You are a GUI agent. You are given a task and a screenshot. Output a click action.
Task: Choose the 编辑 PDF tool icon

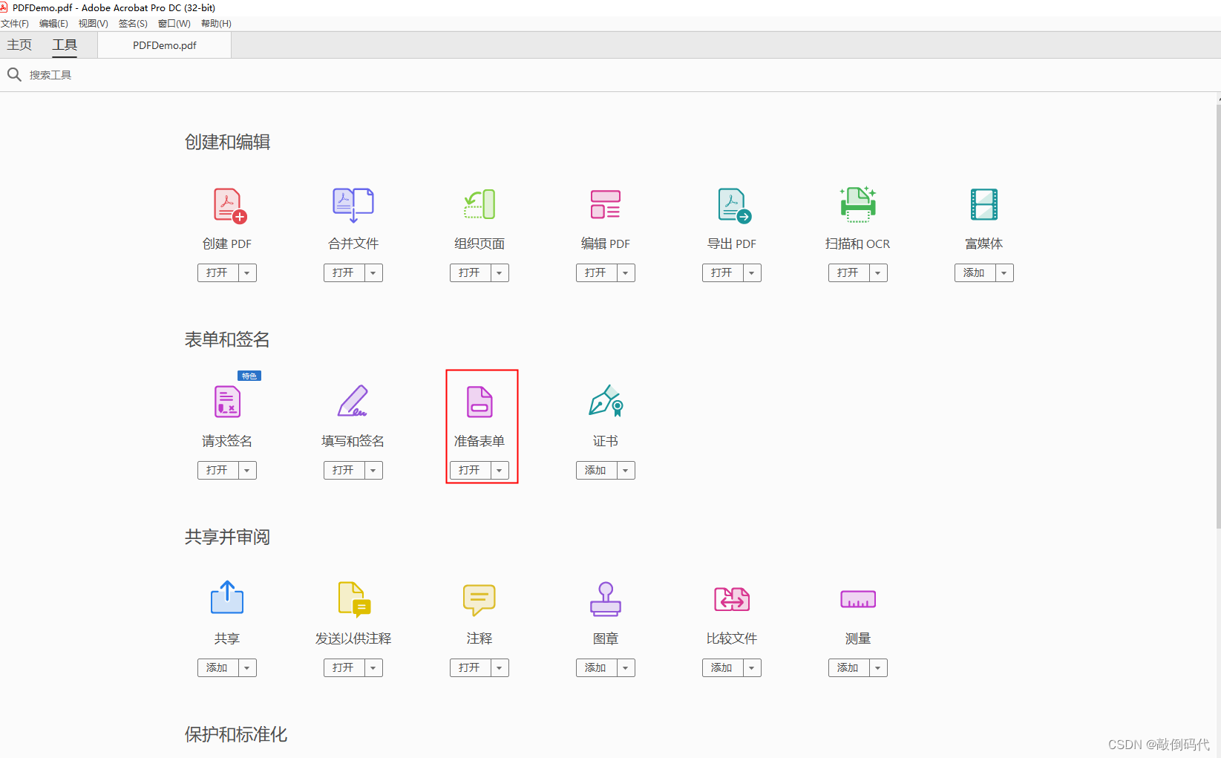pyautogui.click(x=606, y=204)
